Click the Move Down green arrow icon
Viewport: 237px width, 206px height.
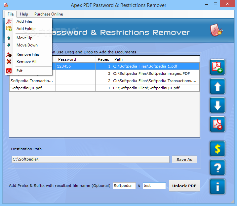9,45
